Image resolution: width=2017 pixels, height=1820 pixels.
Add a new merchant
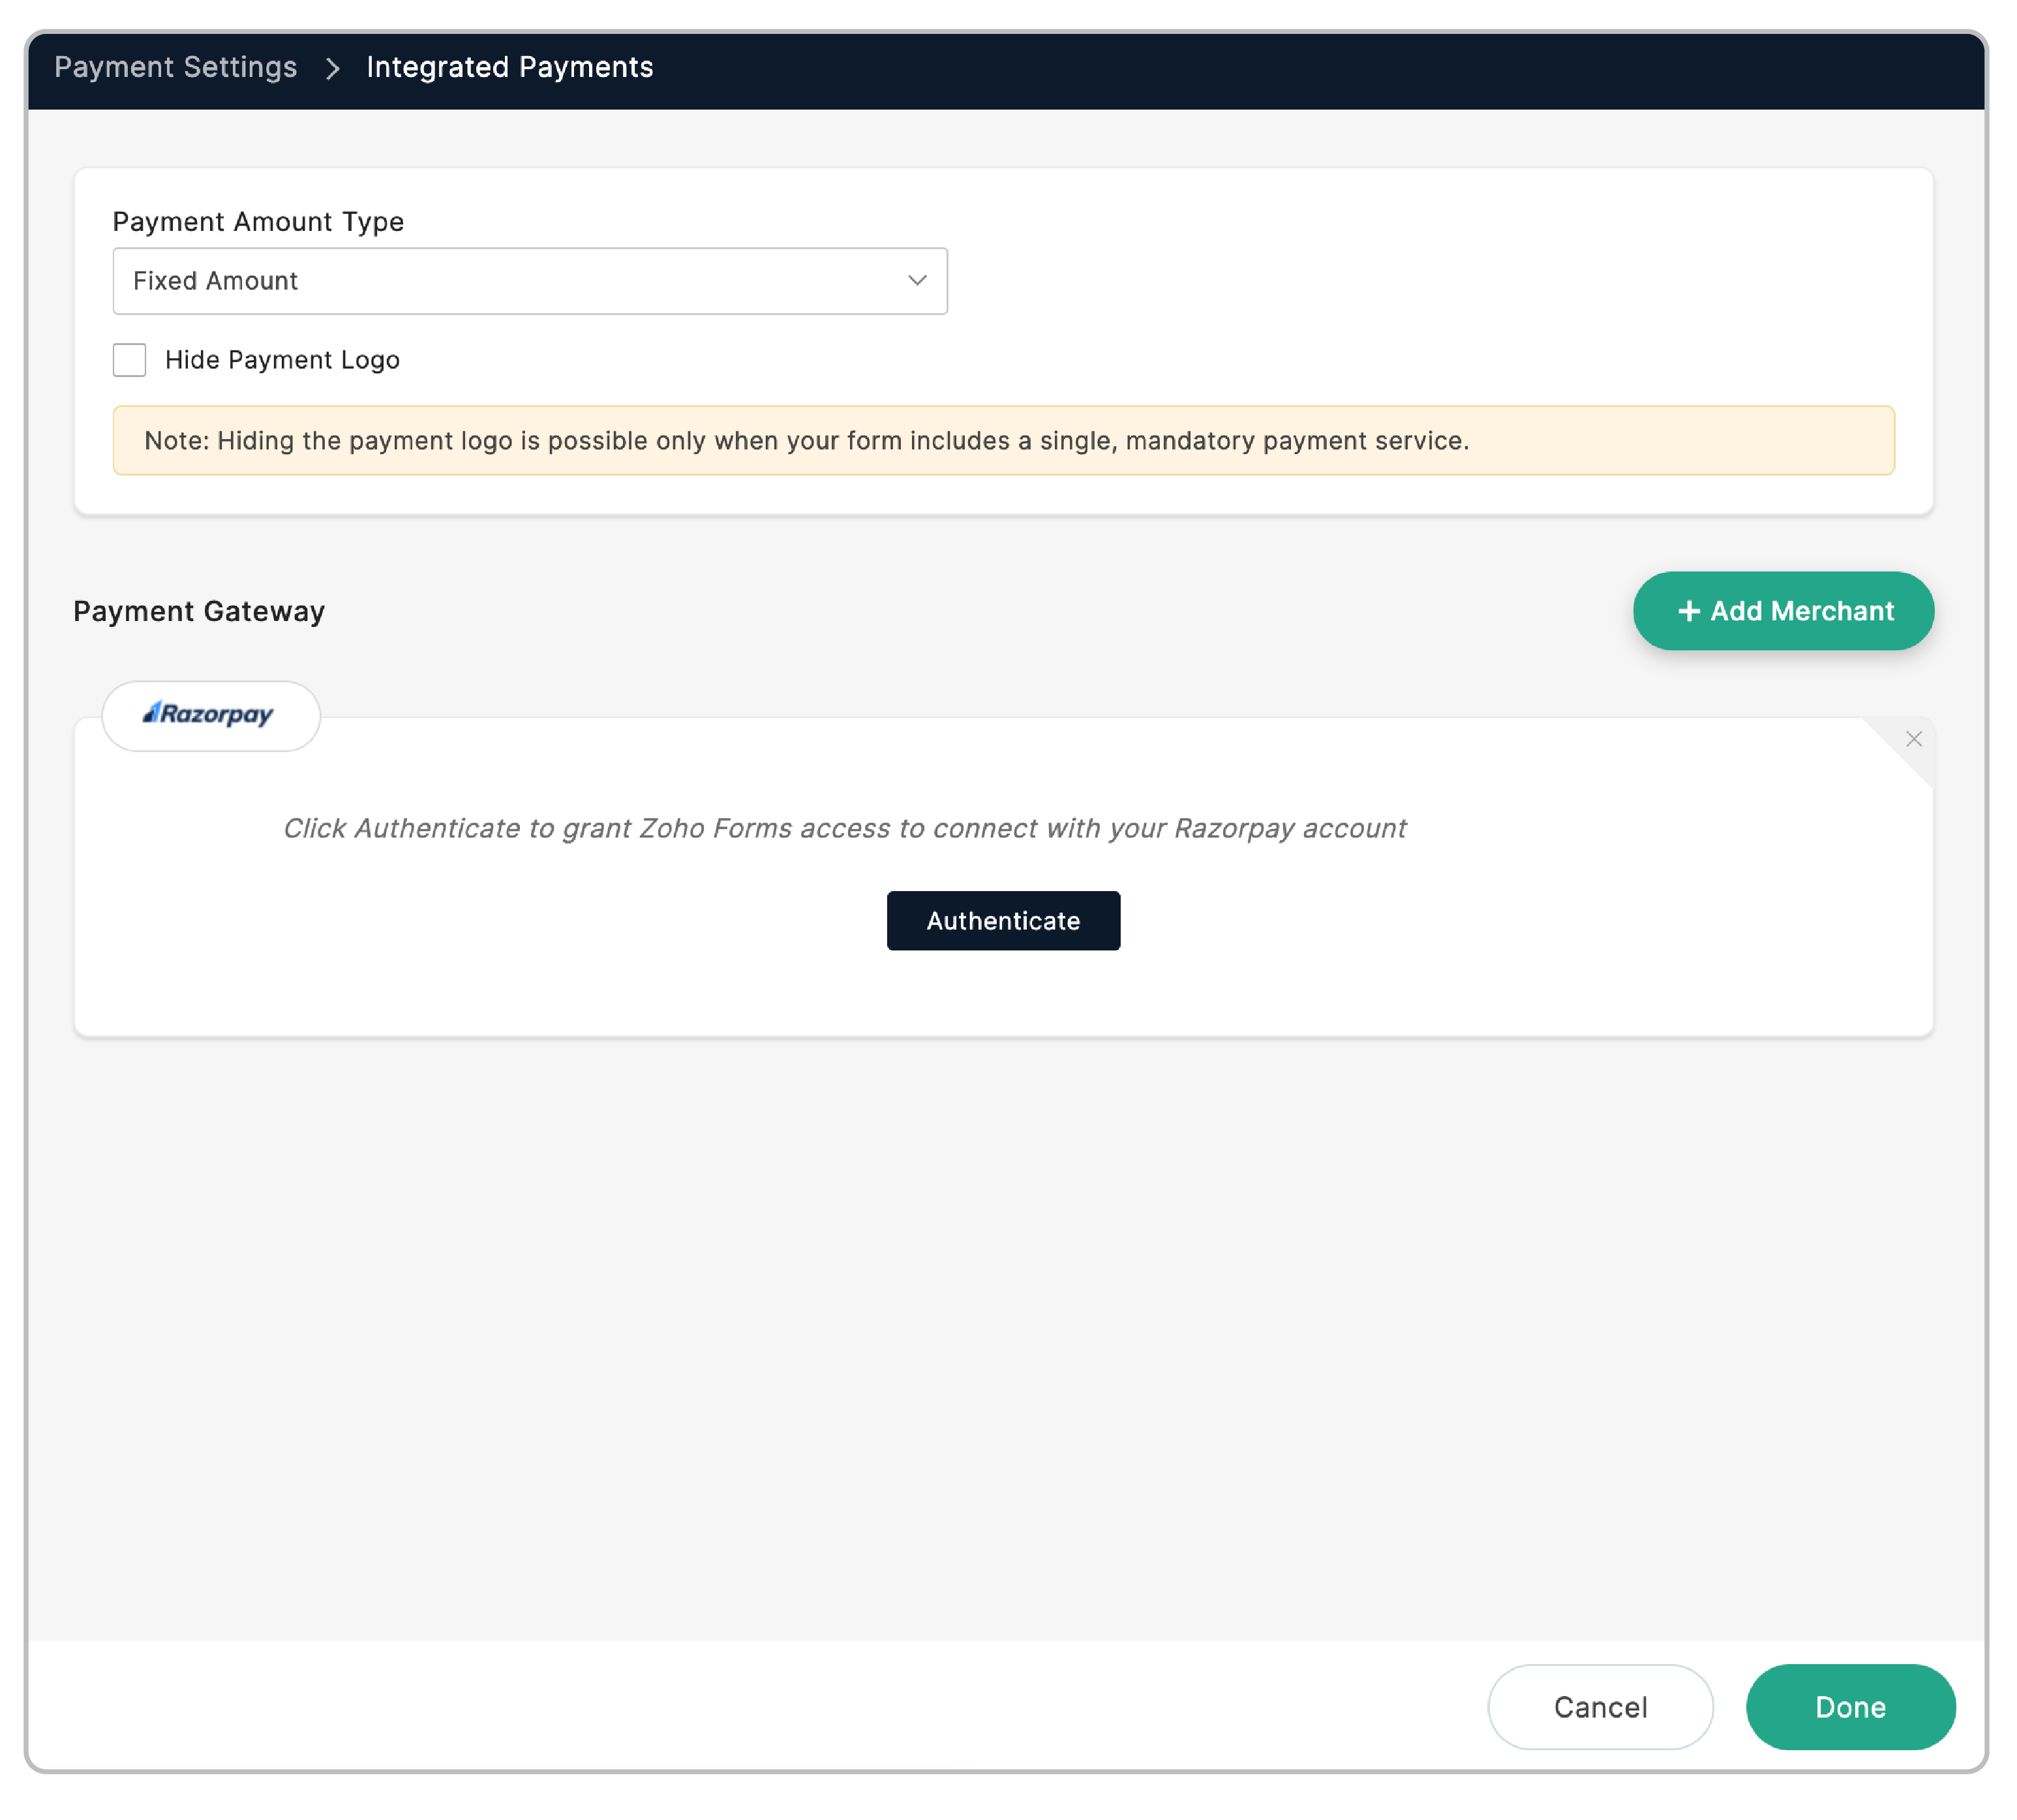(x=1783, y=610)
